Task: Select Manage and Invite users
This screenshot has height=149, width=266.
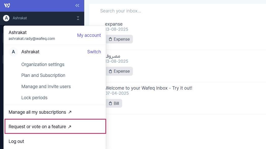Action: 46,87
